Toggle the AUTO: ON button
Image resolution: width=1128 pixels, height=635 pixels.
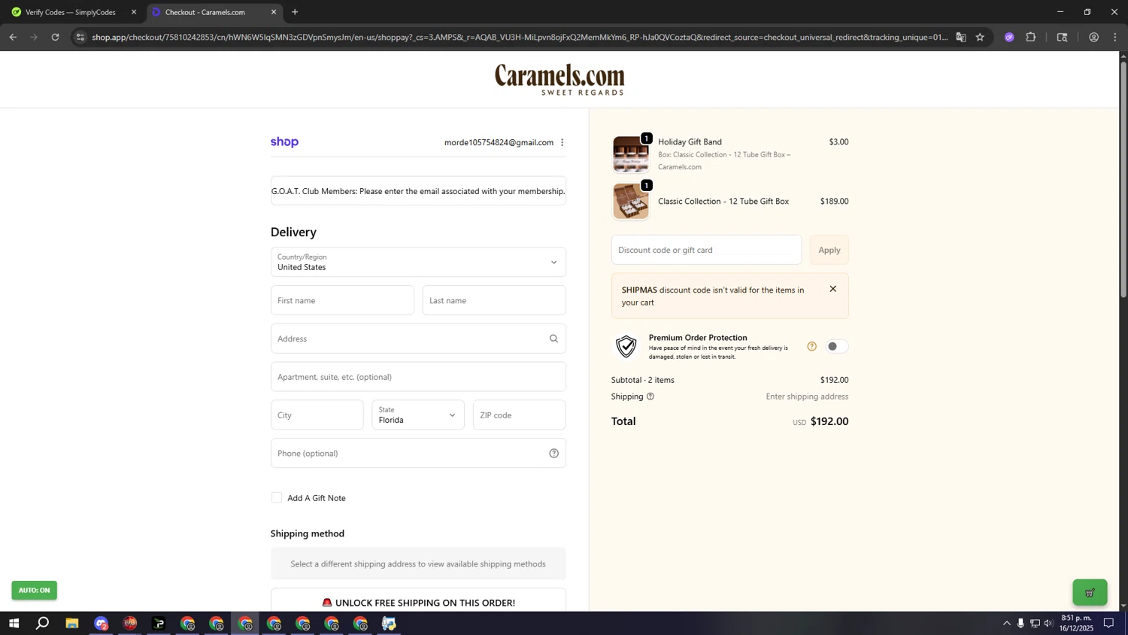click(34, 591)
